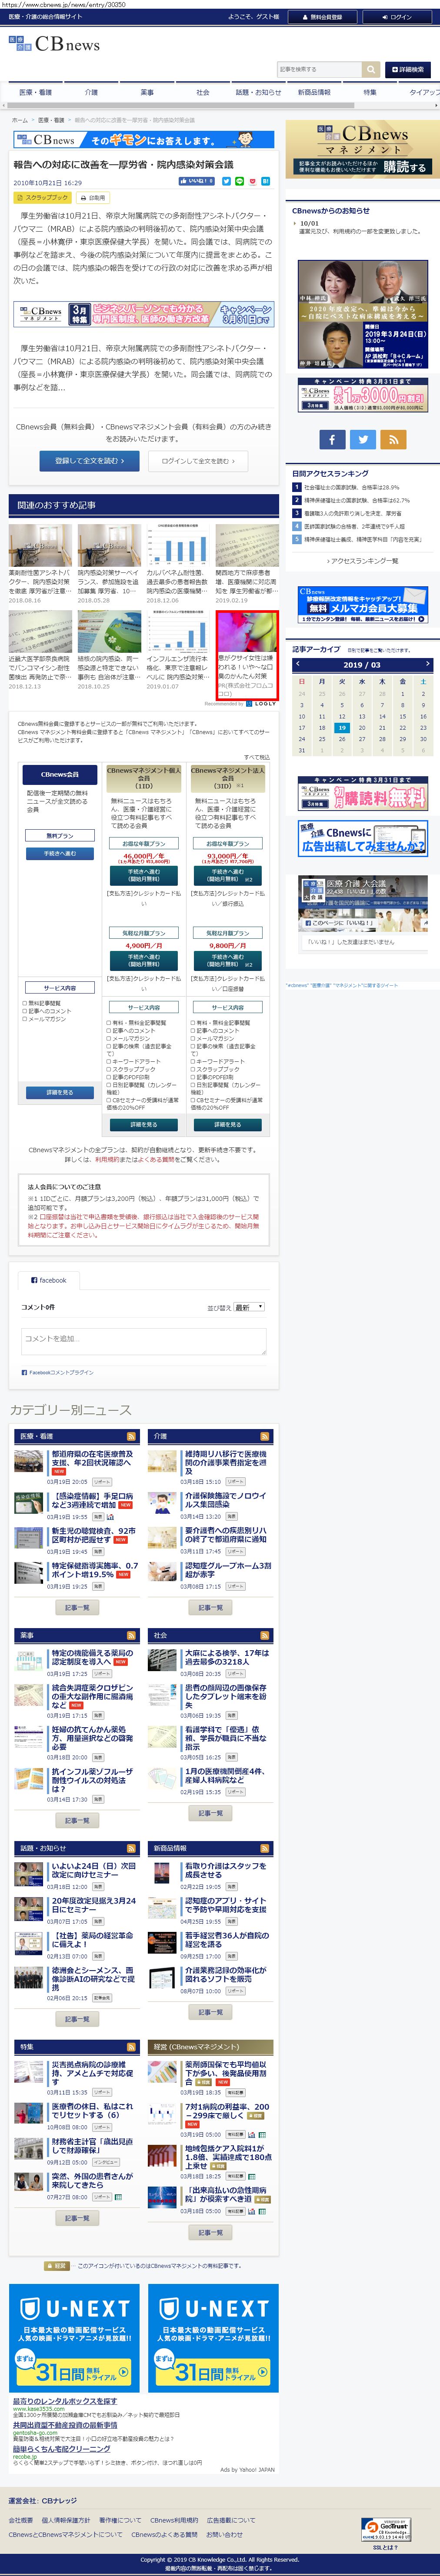Image resolution: width=440 pixels, height=2576 pixels.
Task: Open article 認知症グループホーム3割超が赤字
Action: pos(227,1570)
